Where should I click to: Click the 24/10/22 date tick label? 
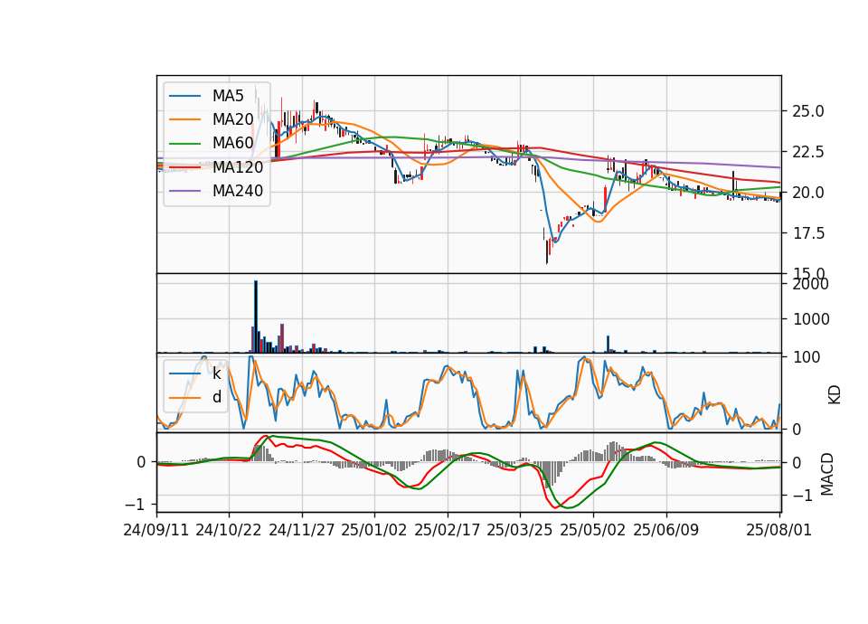click(x=229, y=530)
